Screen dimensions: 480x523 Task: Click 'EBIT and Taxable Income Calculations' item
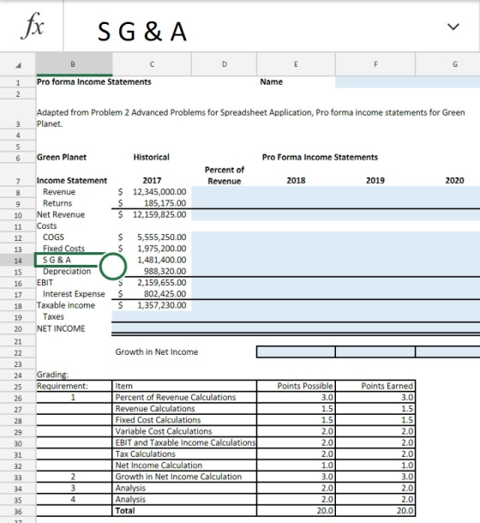(185, 442)
